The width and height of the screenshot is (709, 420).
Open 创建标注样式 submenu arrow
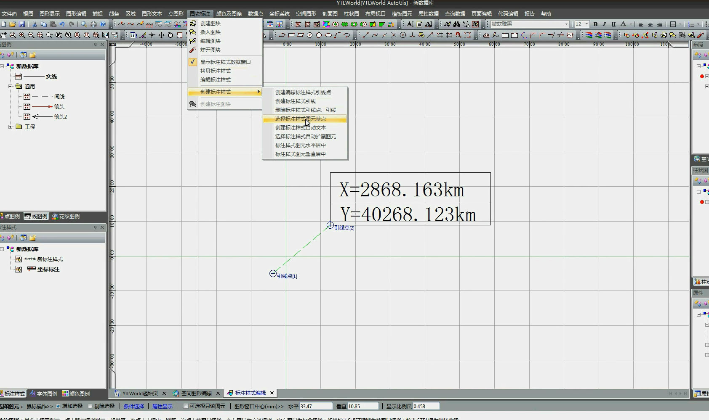(259, 92)
